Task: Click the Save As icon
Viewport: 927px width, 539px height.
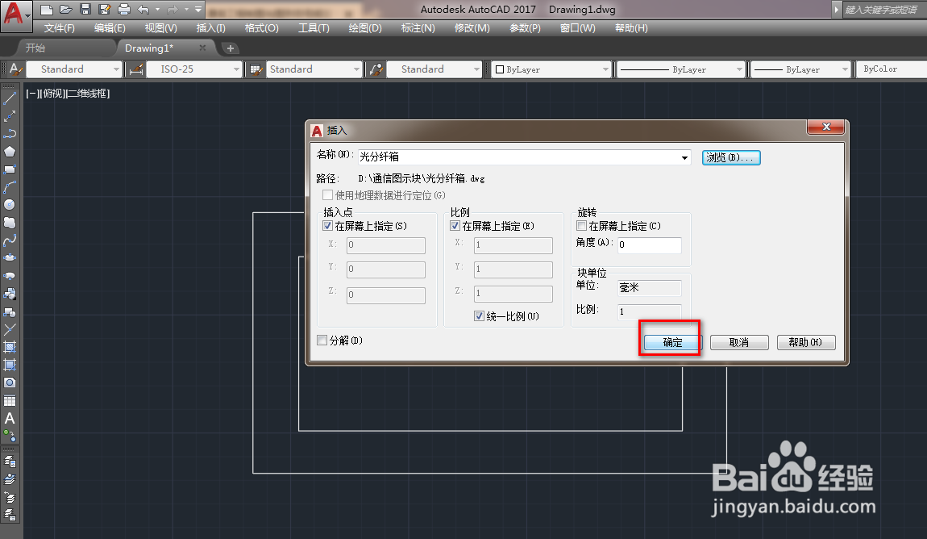Action: 105,10
